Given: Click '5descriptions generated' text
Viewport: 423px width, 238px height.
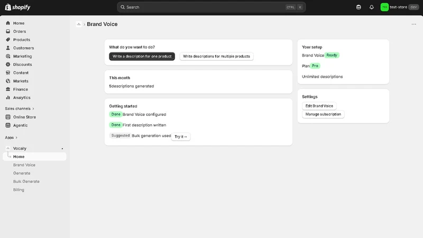Looking at the screenshot, I should click(132, 86).
